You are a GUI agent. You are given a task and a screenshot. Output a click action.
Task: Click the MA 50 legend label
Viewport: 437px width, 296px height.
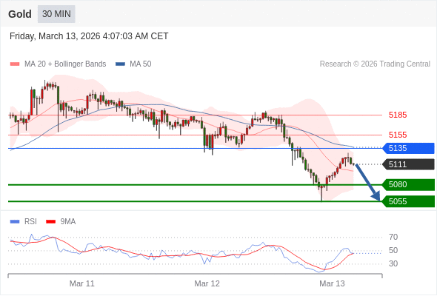pyautogui.click(x=141, y=64)
